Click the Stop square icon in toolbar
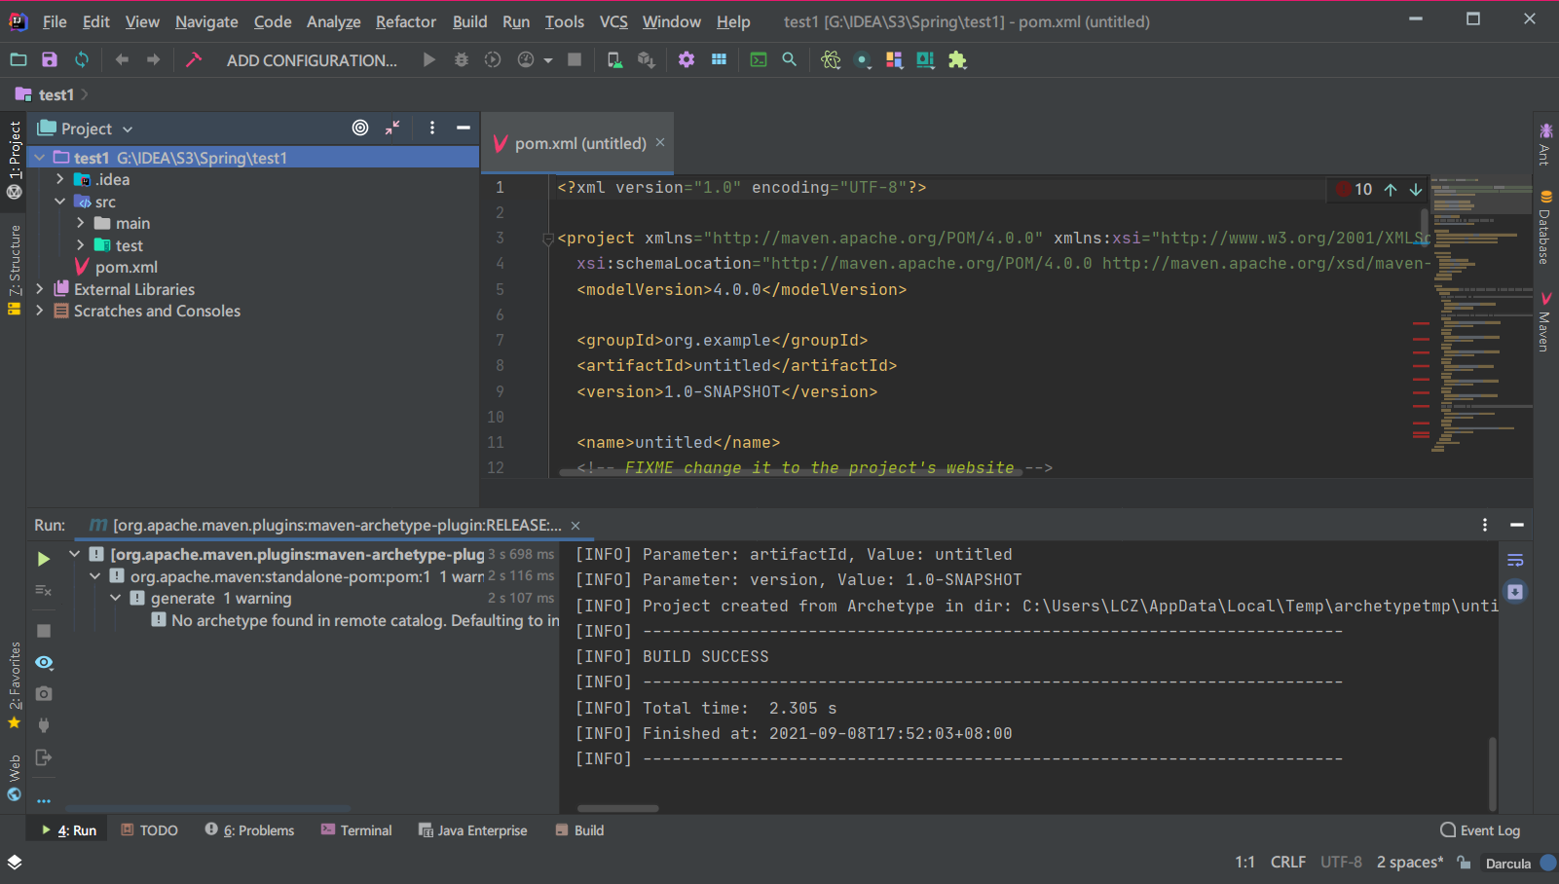 point(575,59)
